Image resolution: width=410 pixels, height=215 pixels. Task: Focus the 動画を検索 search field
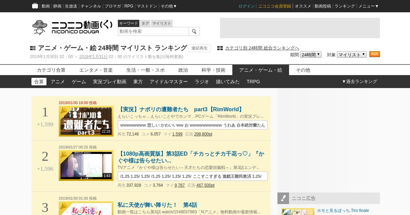[x=153, y=31]
